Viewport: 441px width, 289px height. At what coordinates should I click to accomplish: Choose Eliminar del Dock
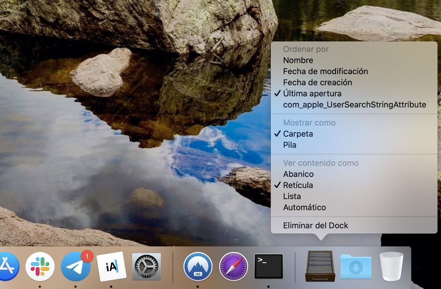316,226
